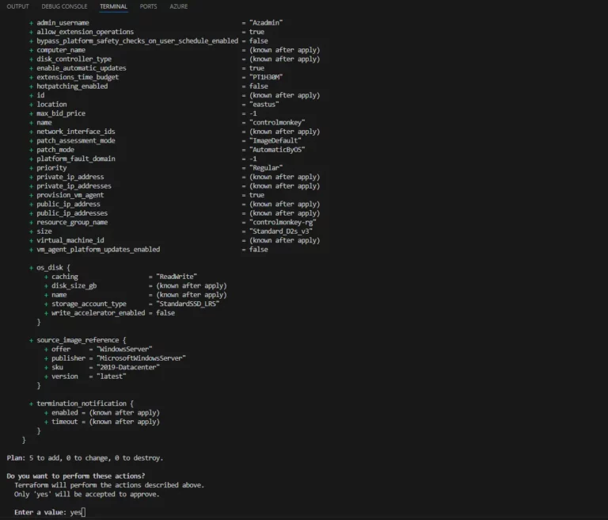Click the termination_notification block header

coord(82,403)
